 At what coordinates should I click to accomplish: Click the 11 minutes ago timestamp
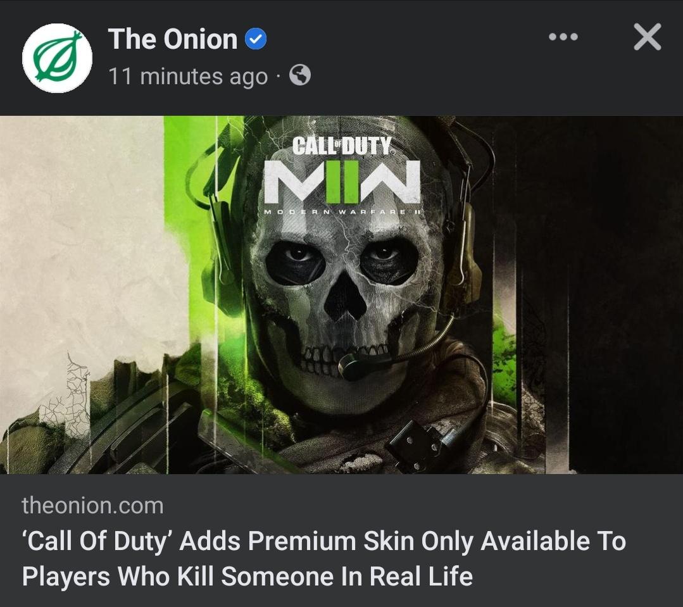(188, 76)
